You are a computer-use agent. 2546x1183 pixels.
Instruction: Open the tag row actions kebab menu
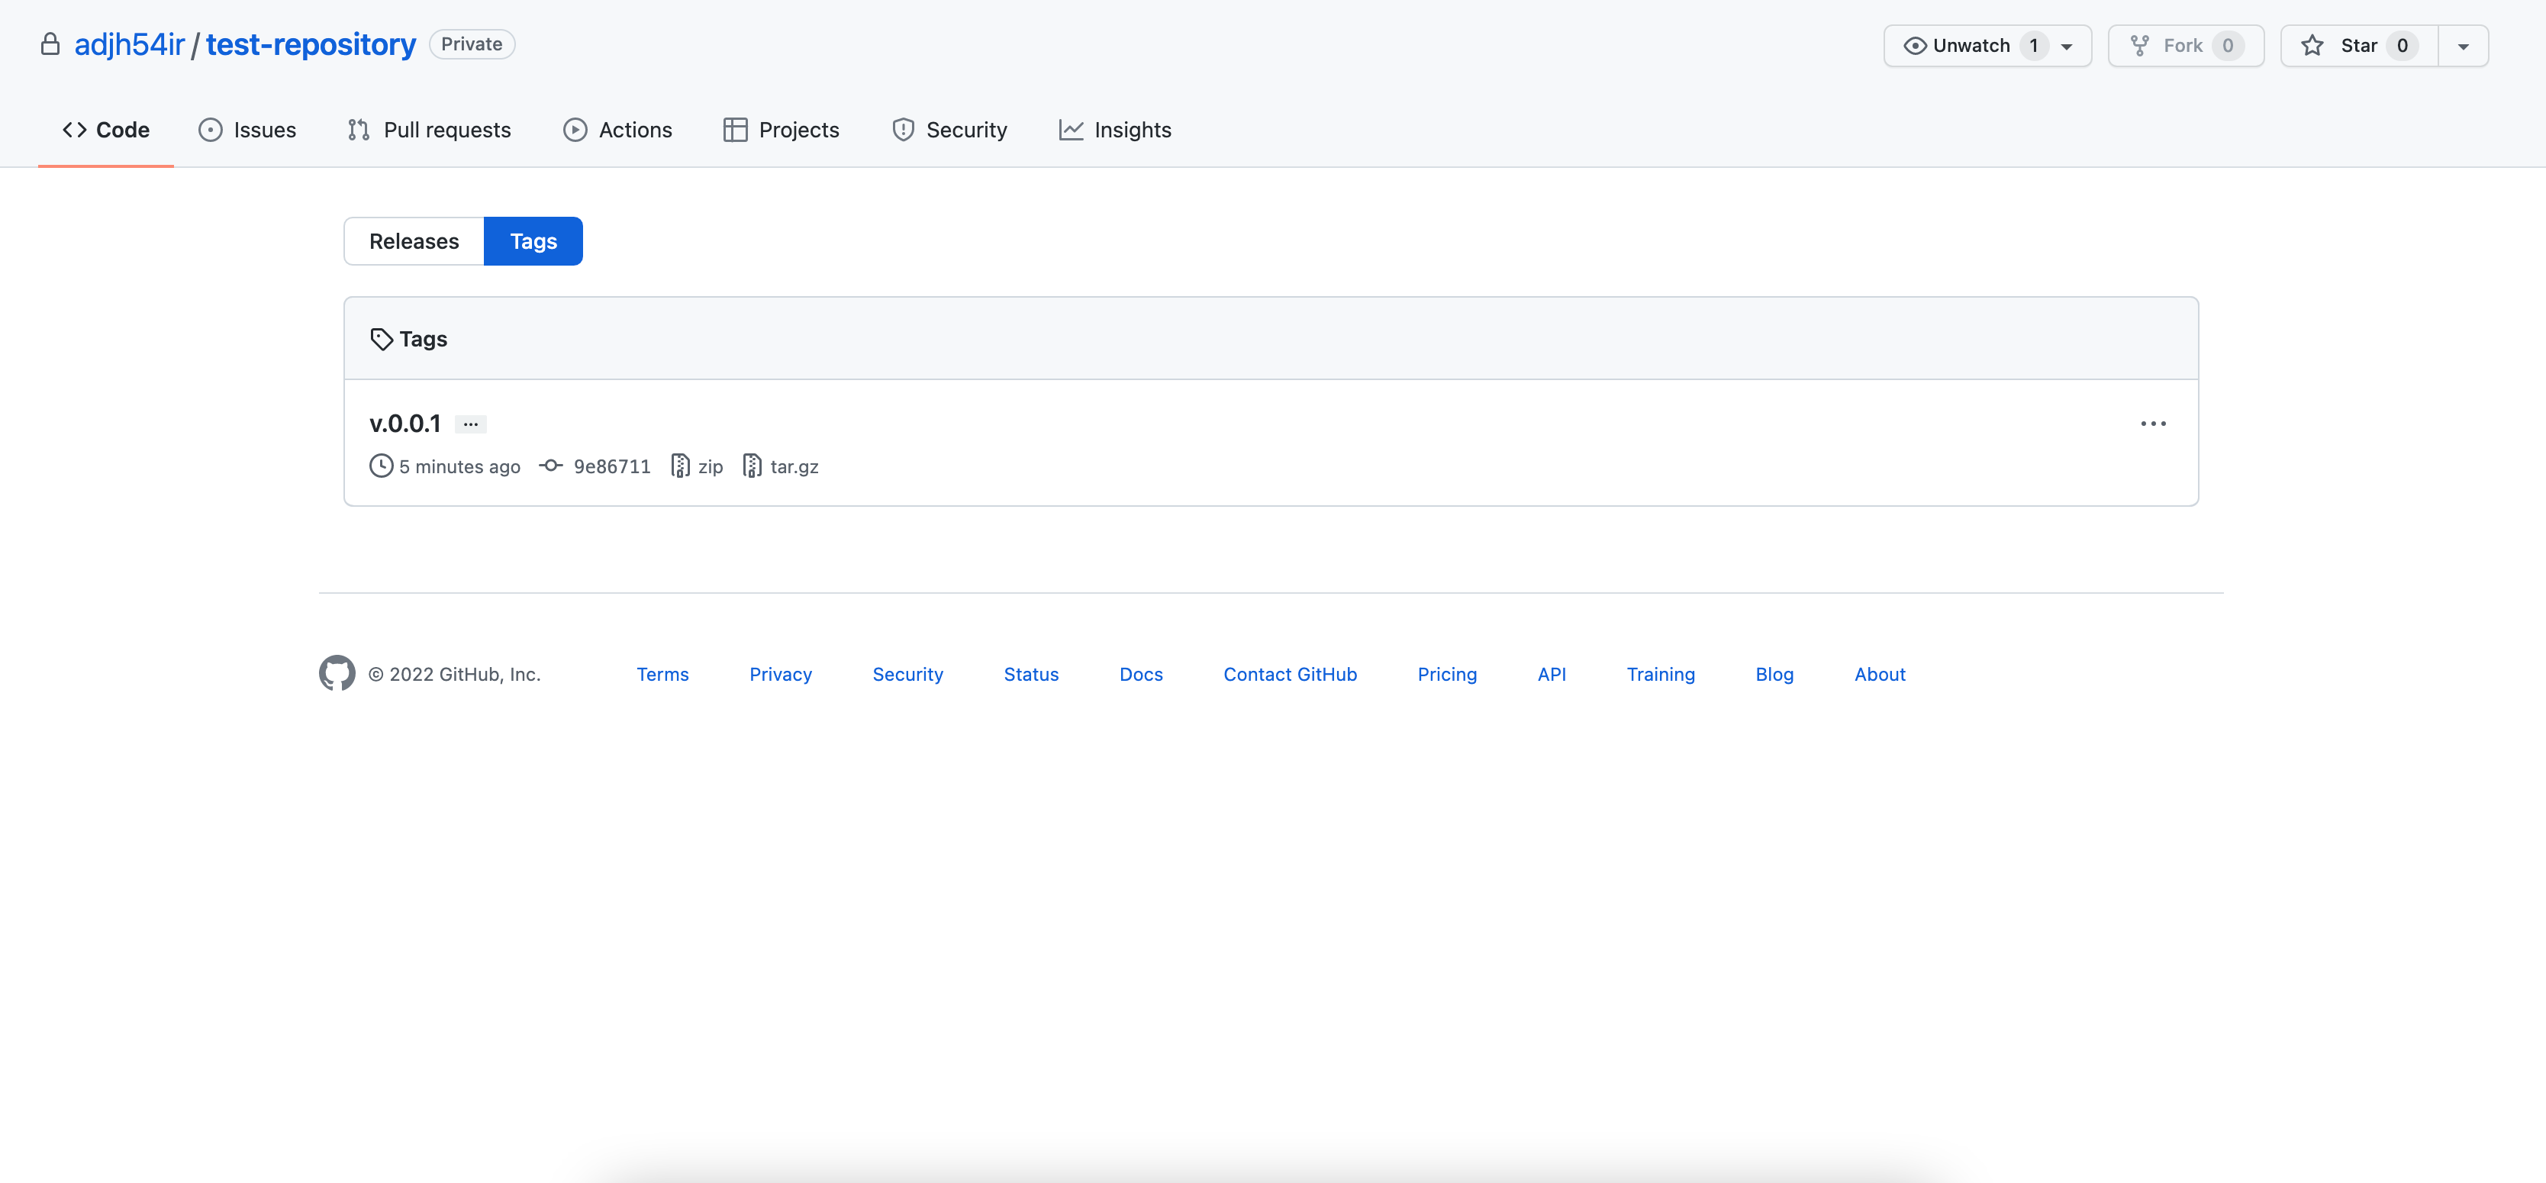point(2153,423)
